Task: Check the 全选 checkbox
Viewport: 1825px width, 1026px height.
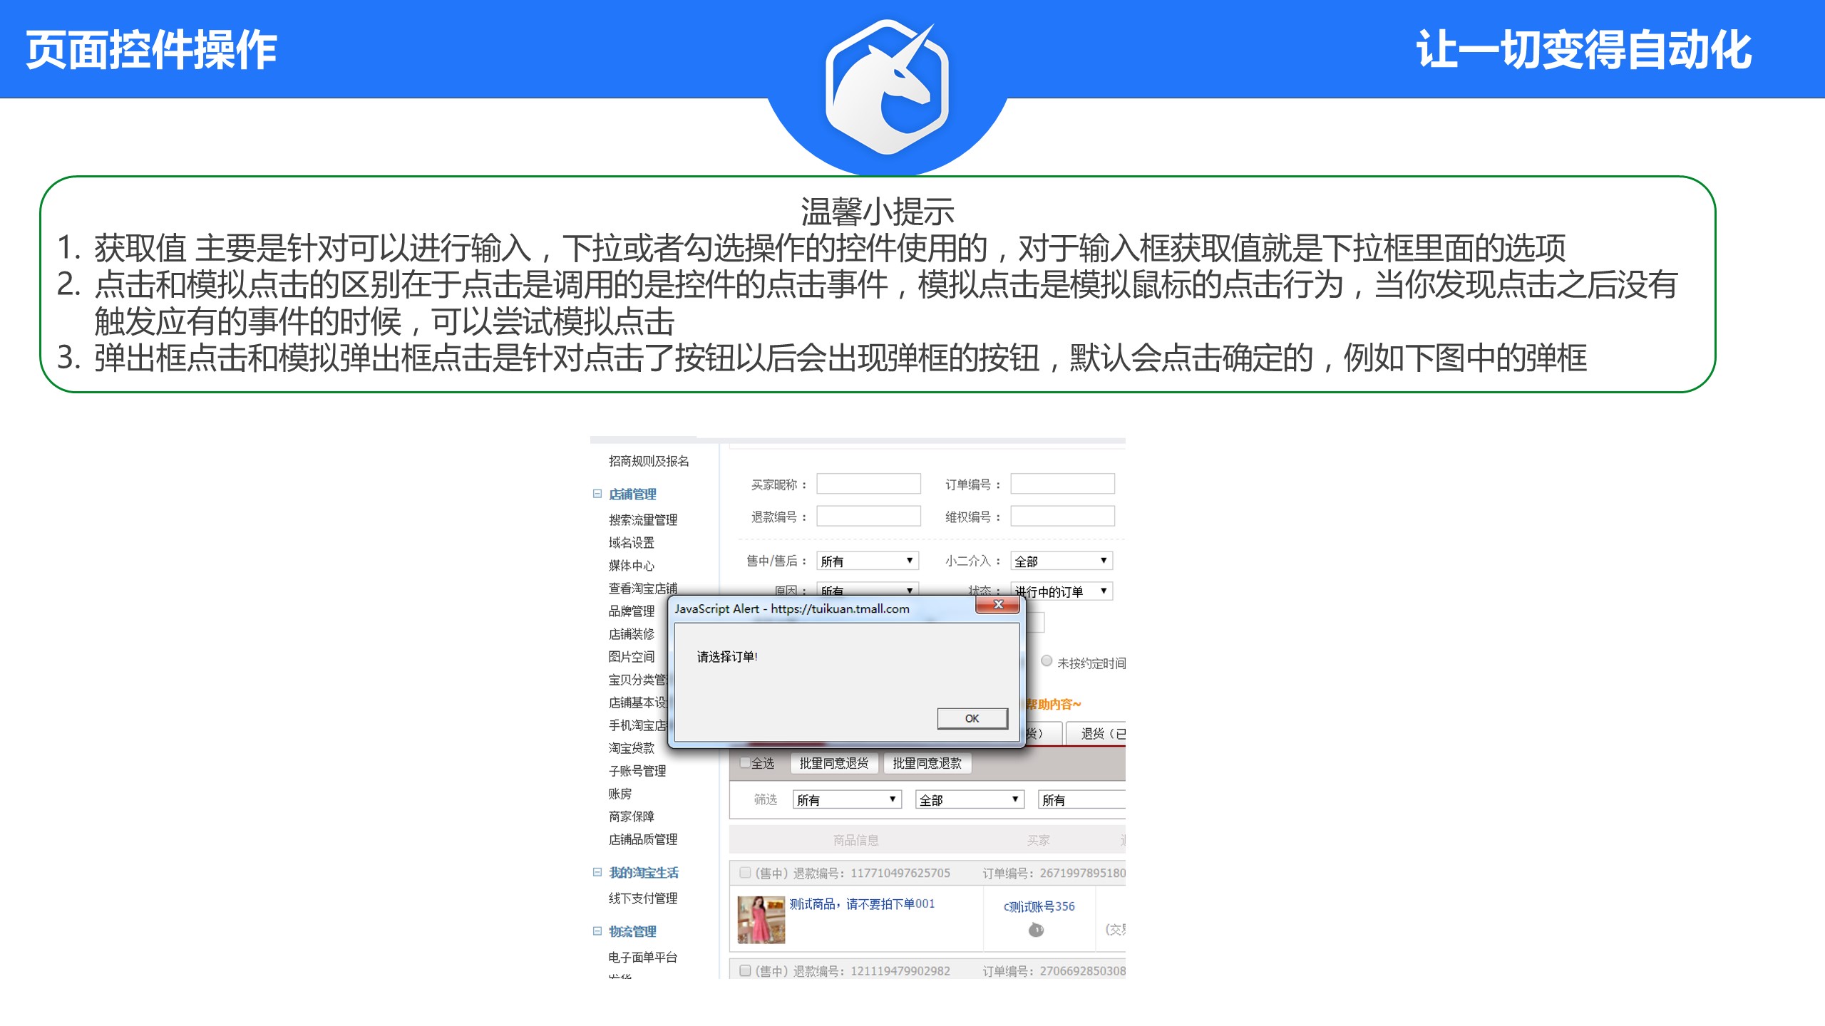Action: pos(745,763)
